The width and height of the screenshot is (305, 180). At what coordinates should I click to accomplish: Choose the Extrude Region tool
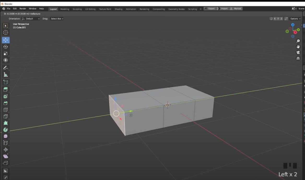point(5,90)
